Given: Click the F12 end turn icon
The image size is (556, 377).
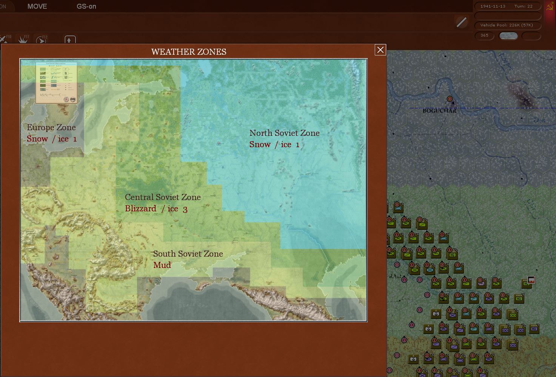Looking at the screenshot, I should tap(42, 39).
